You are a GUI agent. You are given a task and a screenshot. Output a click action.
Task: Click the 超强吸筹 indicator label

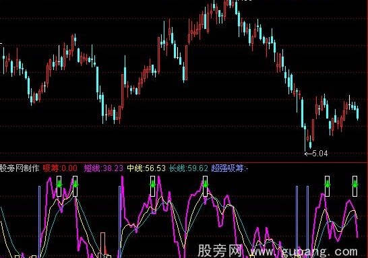230,168
